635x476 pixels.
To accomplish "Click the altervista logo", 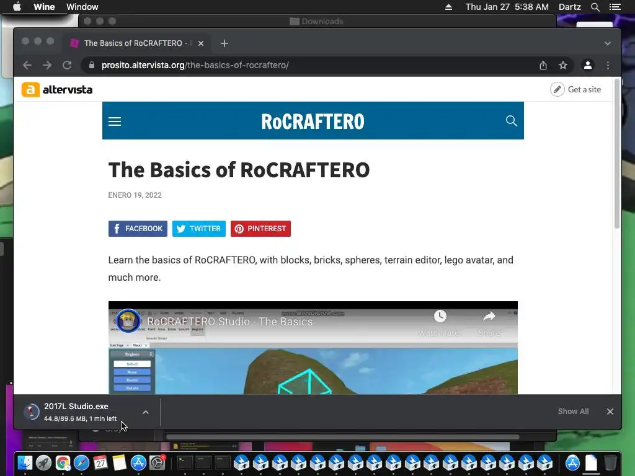I will tap(57, 89).
